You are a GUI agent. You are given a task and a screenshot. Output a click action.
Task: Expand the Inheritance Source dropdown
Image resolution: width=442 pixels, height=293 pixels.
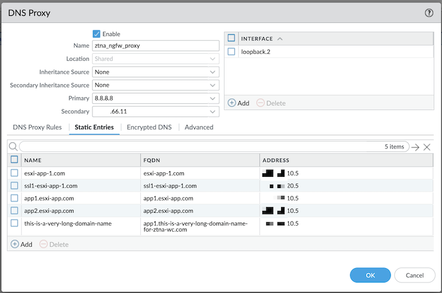click(x=212, y=72)
